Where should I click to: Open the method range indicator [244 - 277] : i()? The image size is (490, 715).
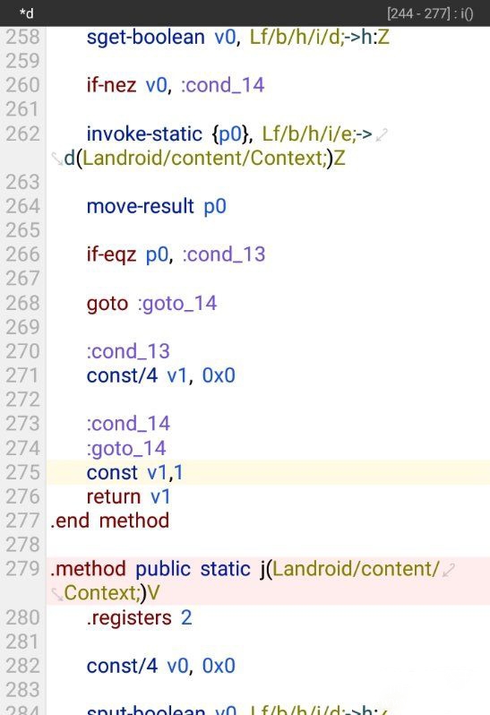click(430, 13)
